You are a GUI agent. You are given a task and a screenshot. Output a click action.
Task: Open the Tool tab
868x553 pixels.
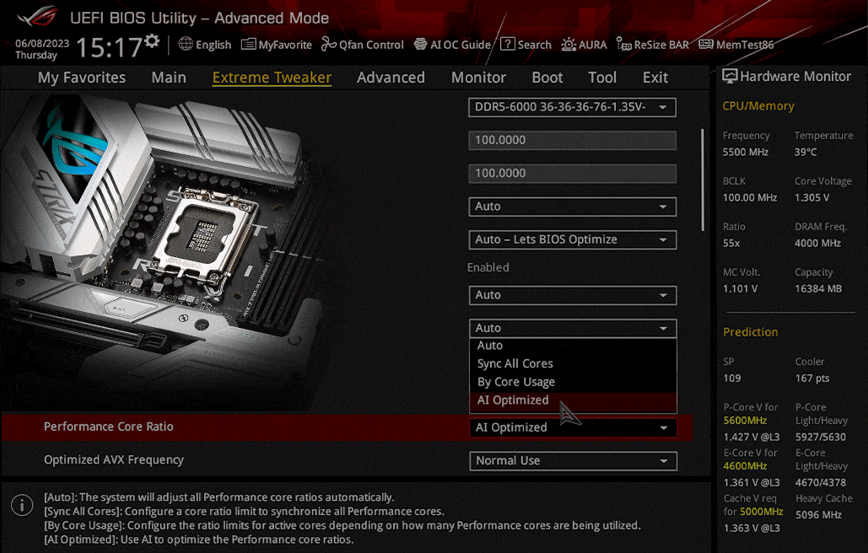pyautogui.click(x=602, y=78)
